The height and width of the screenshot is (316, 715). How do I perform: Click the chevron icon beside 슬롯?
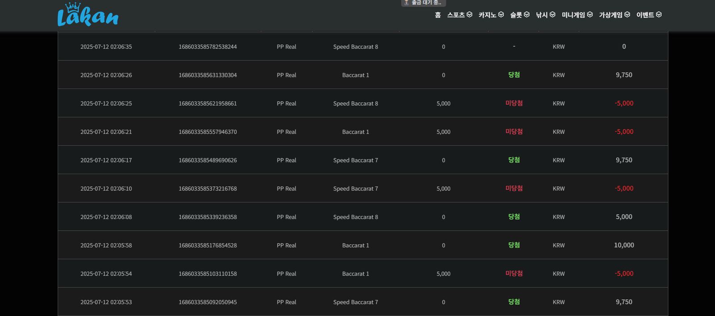[526, 15]
